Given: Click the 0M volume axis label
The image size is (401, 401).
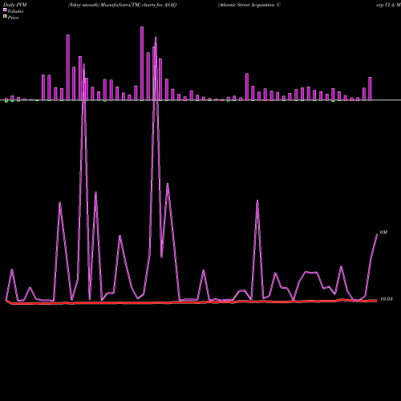Looking at the screenshot, I should (x=383, y=233).
